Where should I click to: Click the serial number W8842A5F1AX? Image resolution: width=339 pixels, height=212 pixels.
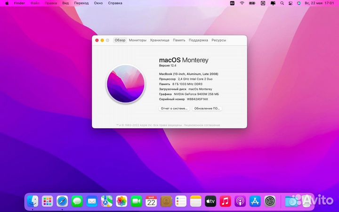(197, 99)
